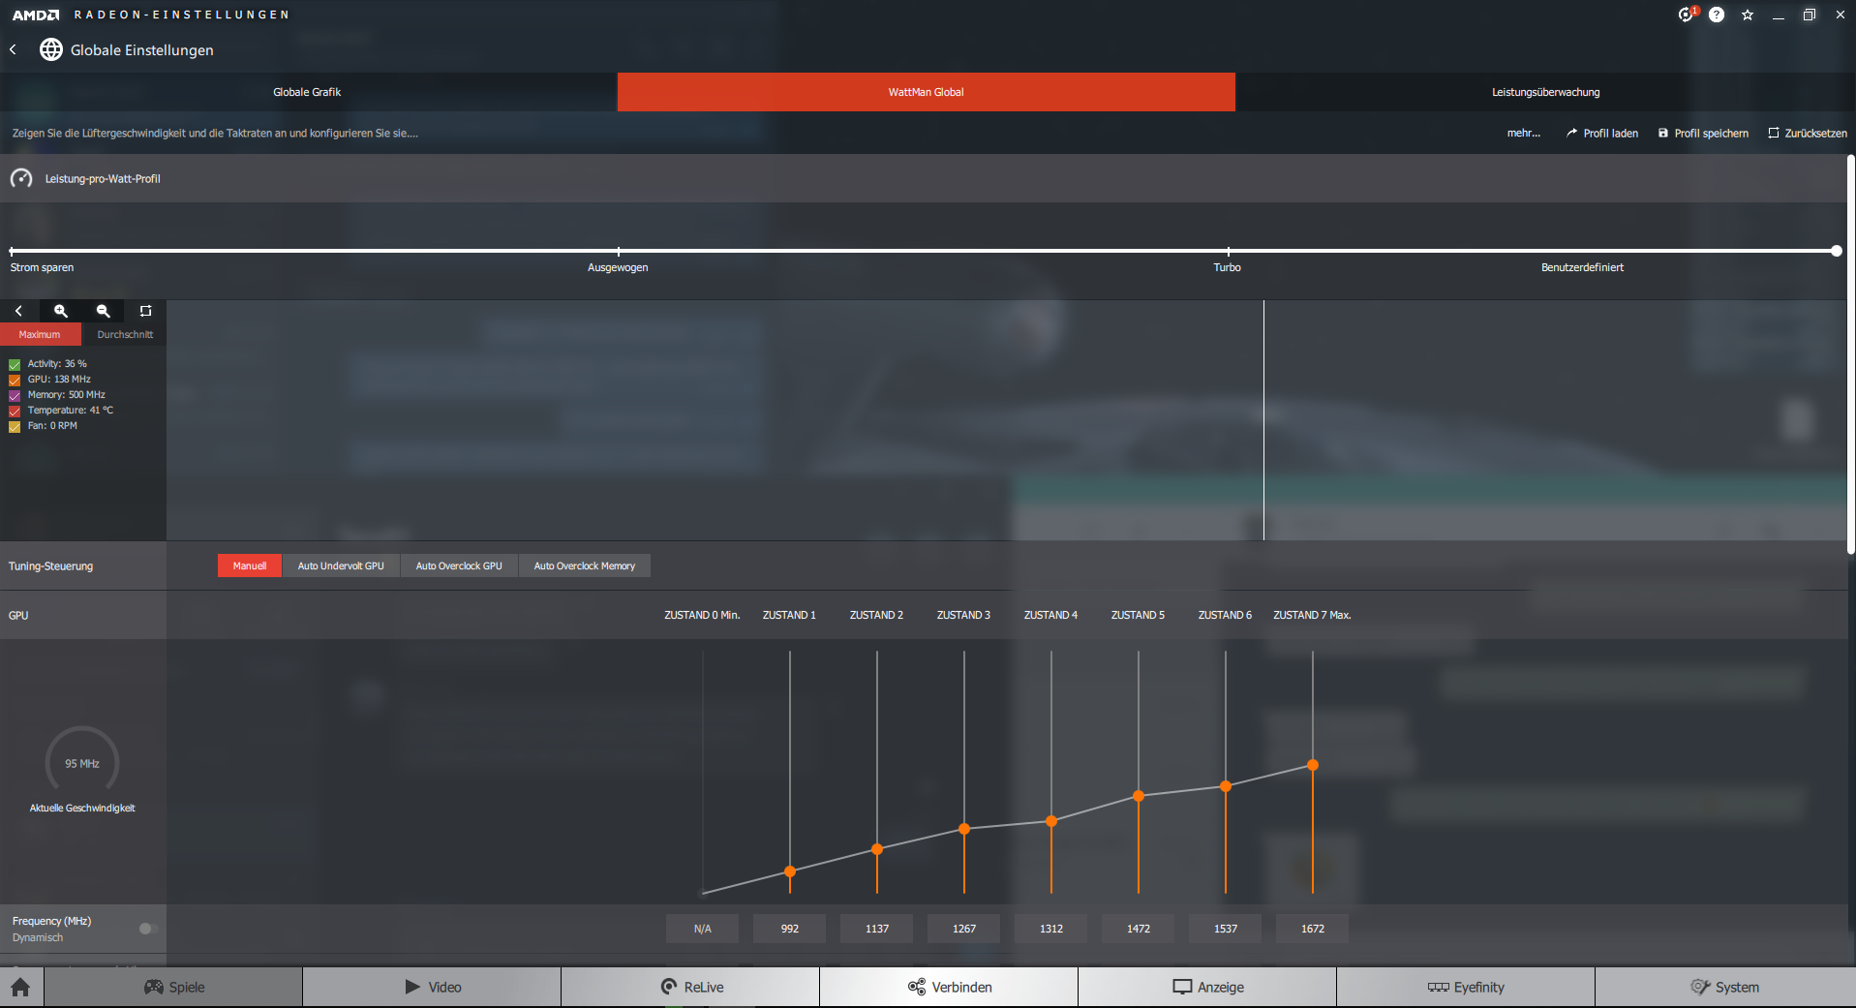Click the 992 frequency field
The height and width of the screenshot is (1008, 1856).
[x=790, y=929]
